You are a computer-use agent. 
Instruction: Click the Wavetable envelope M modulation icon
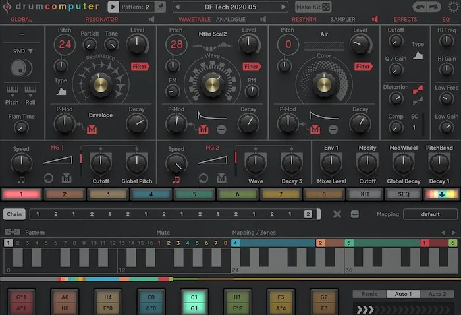[x=203, y=129]
